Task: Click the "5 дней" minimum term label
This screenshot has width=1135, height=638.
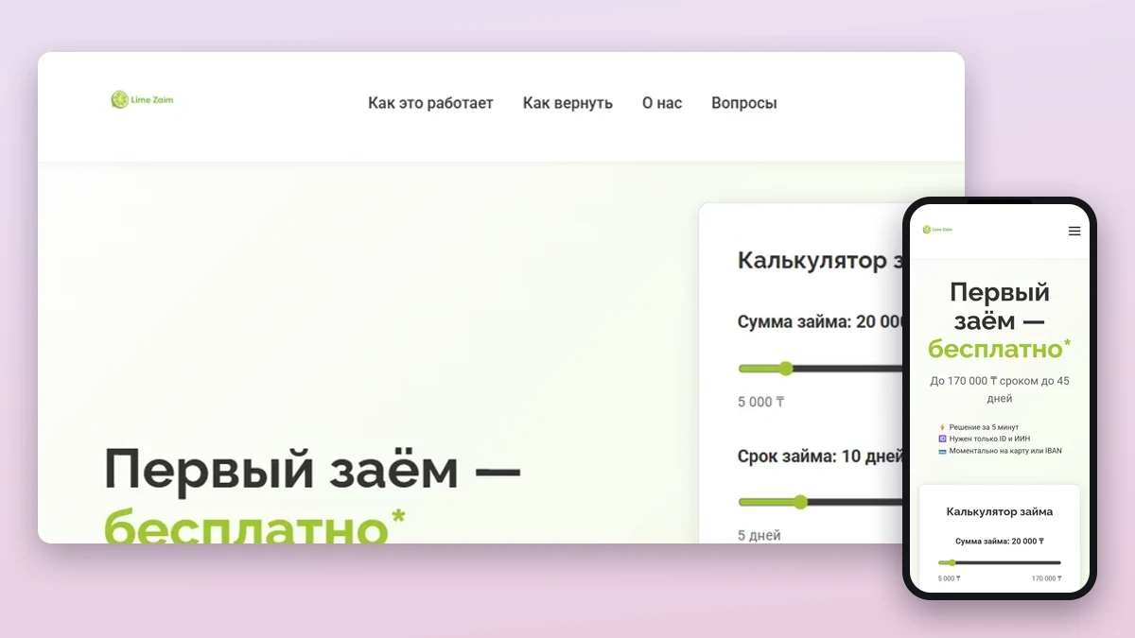Action: (x=760, y=535)
